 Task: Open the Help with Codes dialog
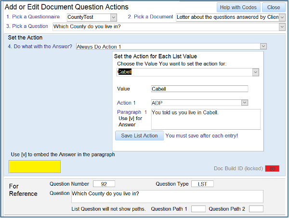click(x=238, y=7)
